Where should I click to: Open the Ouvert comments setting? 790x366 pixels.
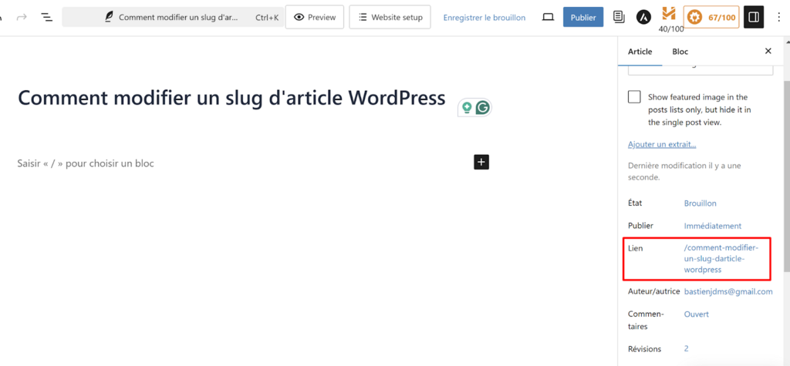pyautogui.click(x=697, y=314)
